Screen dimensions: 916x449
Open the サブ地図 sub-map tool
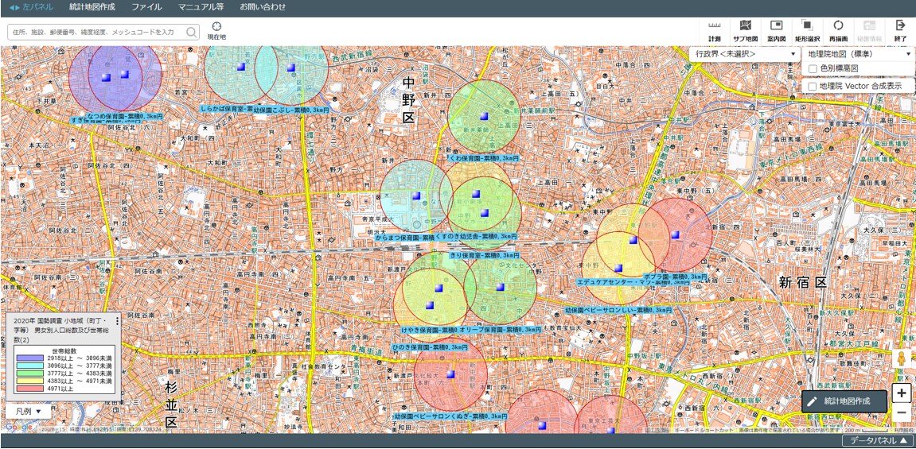point(745,32)
